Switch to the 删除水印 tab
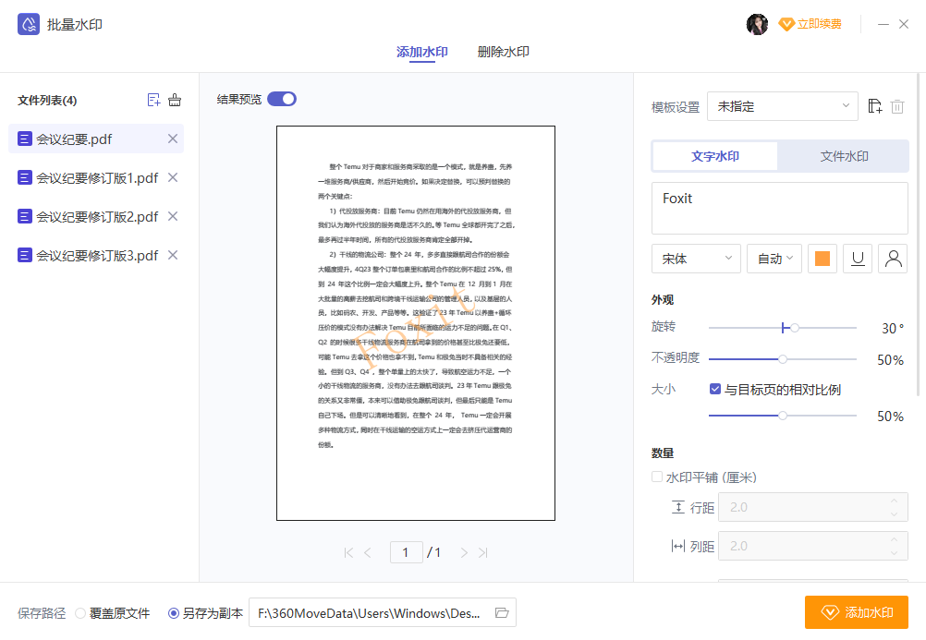This screenshot has width=926, height=640. pyautogui.click(x=503, y=52)
